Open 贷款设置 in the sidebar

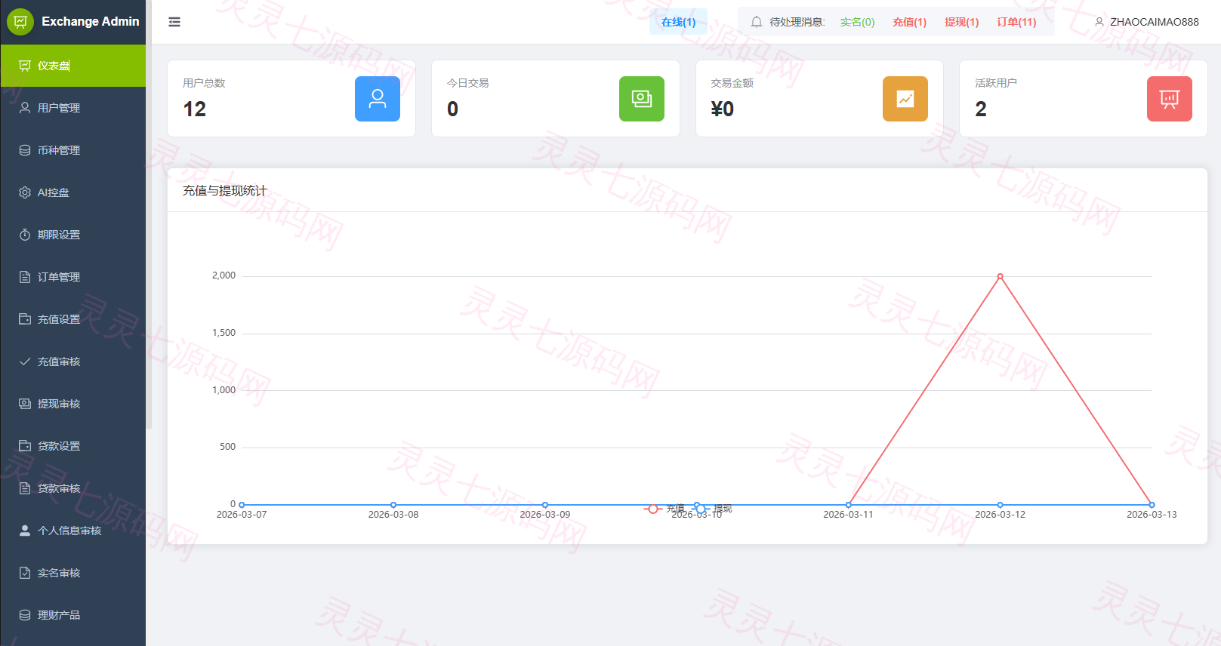pos(73,446)
